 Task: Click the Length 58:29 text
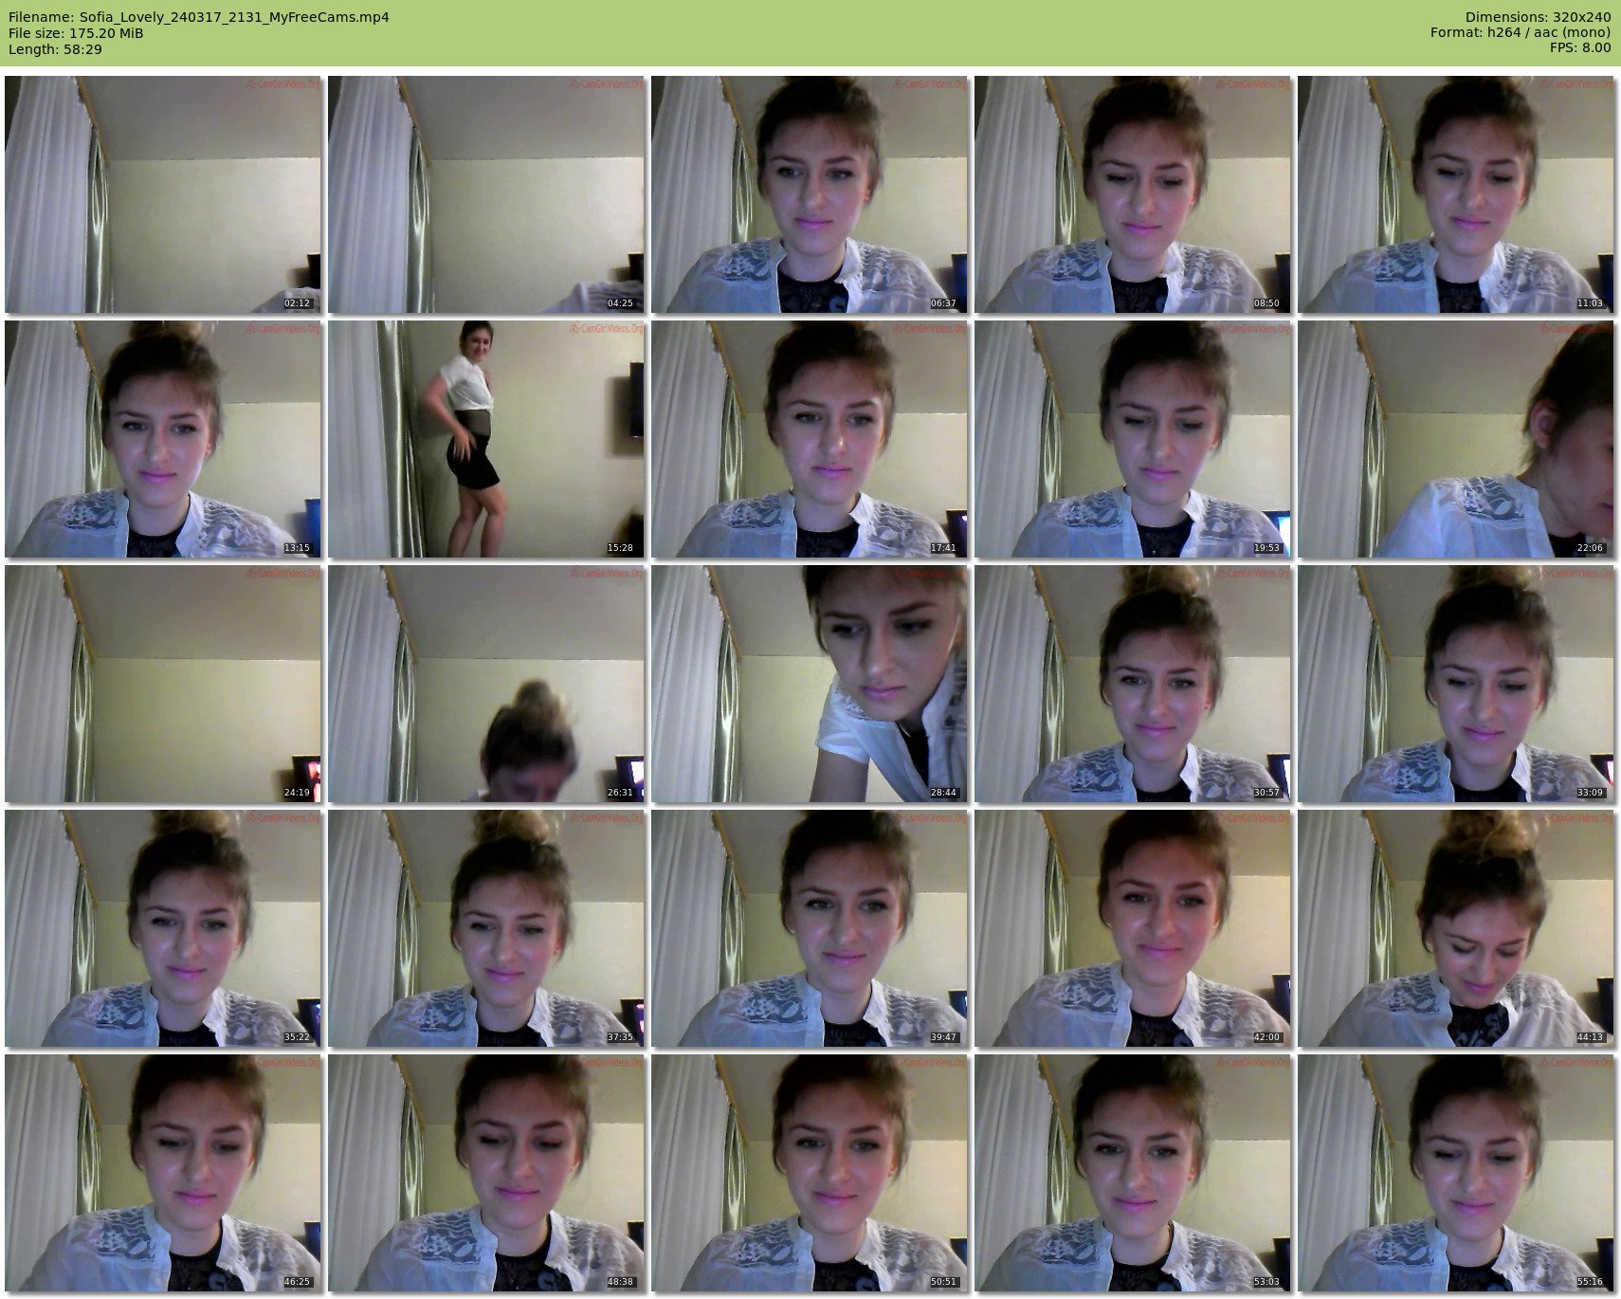[55, 49]
